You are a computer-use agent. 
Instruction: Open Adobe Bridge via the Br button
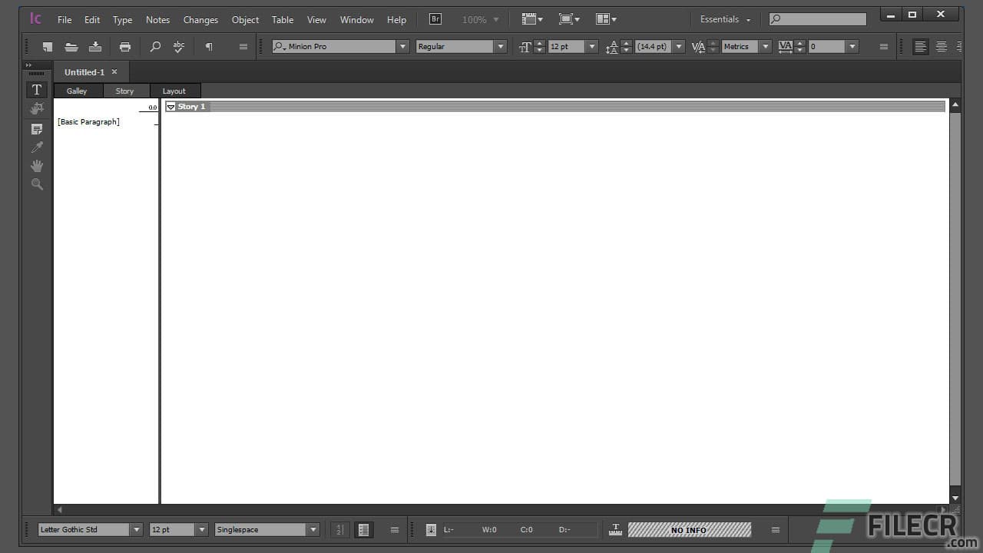(435, 18)
